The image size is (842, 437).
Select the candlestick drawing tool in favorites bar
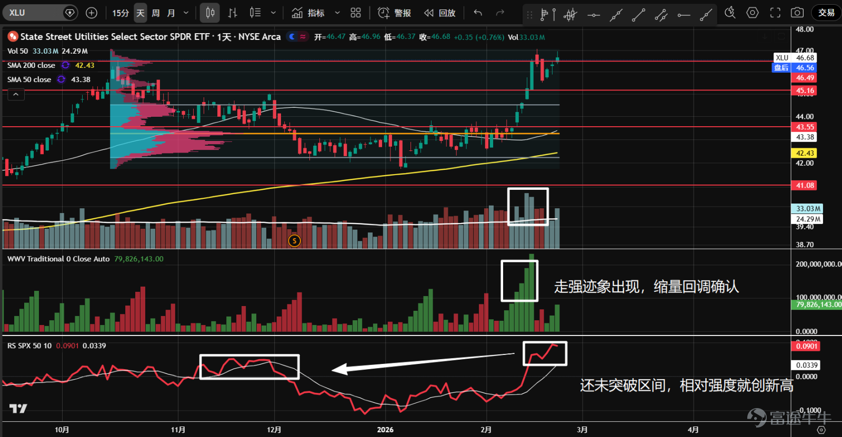pyautogui.click(x=570, y=15)
